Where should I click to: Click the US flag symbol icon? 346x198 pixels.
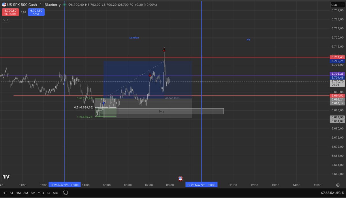click(4, 5)
